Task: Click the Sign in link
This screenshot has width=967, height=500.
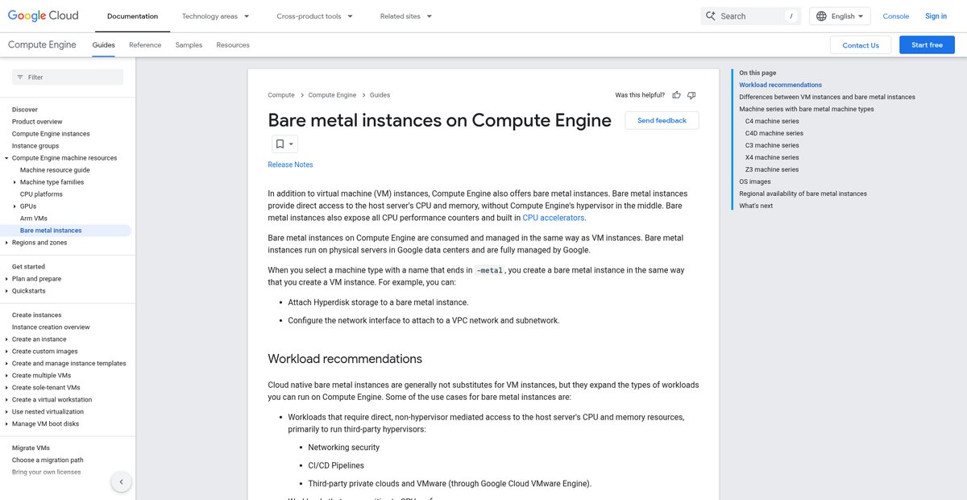Action: click(936, 16)
